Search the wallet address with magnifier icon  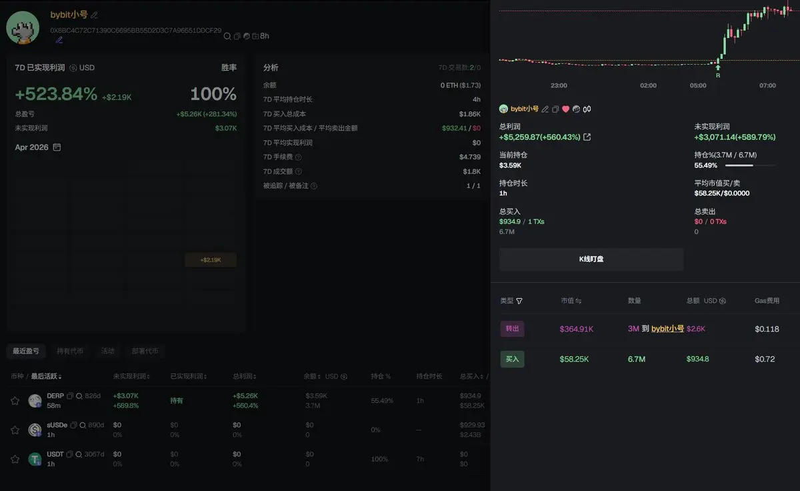(227, 36)
